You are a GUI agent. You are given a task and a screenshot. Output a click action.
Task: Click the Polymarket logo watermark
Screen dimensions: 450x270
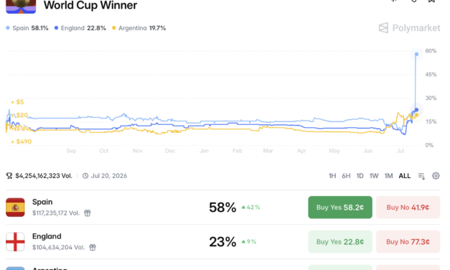409,28
